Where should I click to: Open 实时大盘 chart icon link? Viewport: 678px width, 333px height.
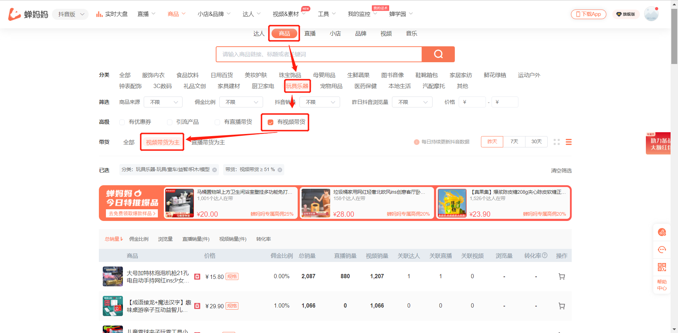click(112, 14)
